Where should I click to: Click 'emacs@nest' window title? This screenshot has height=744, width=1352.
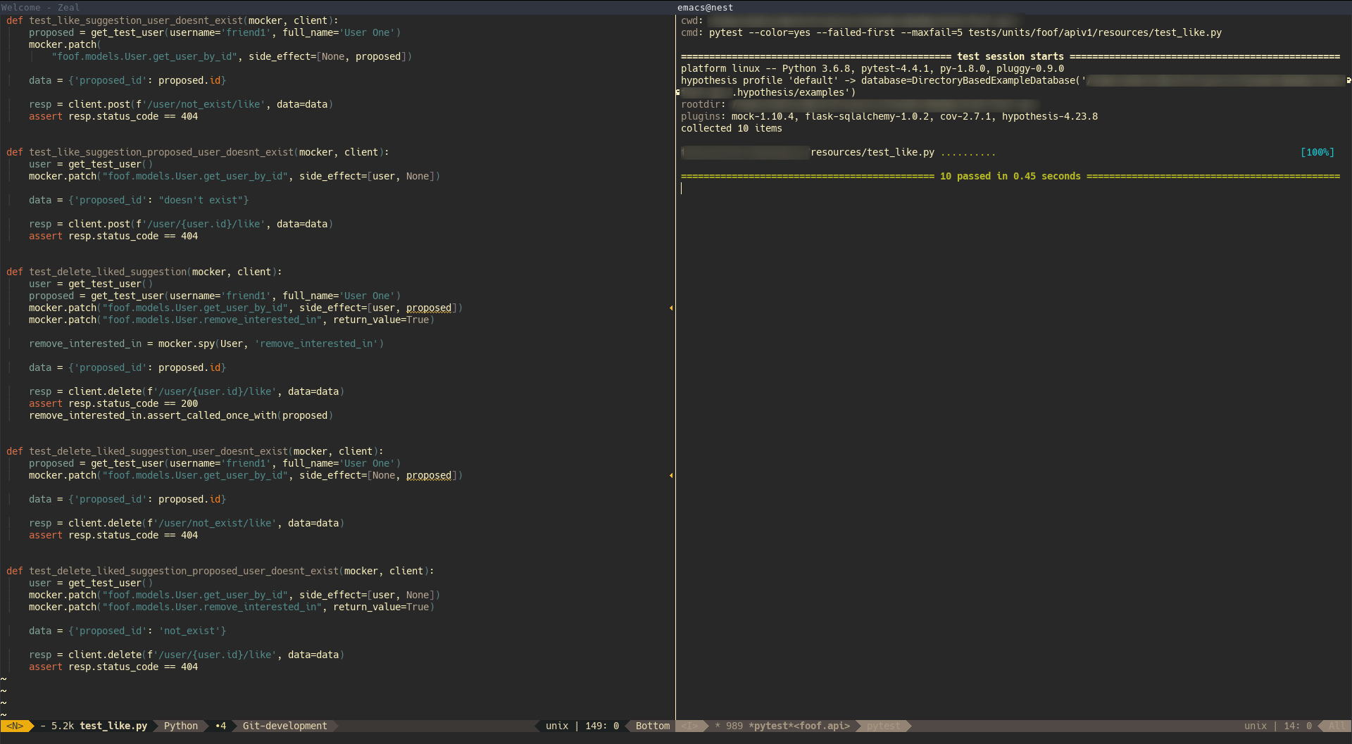coord(705,7)
